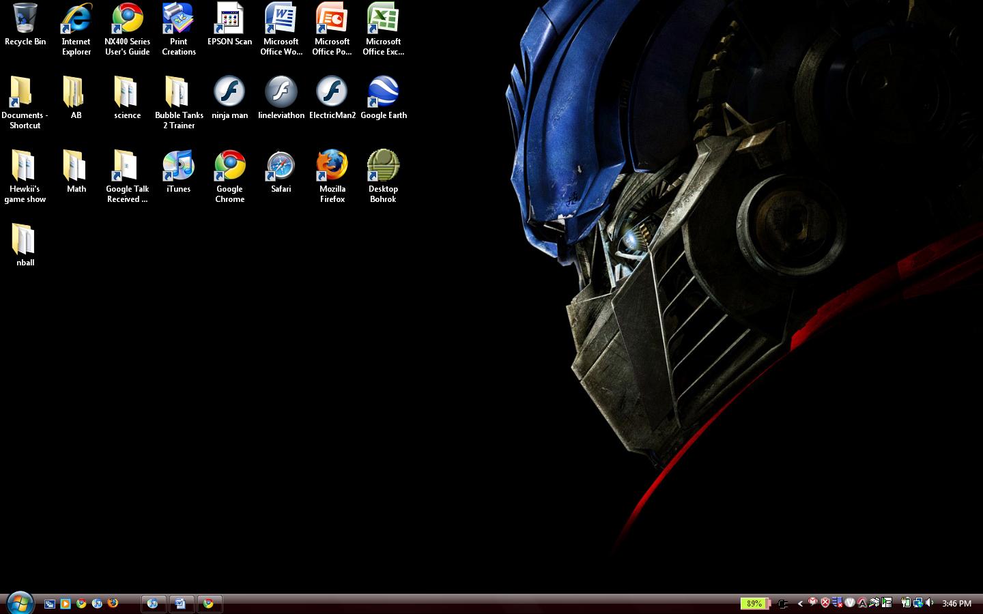983x614 pixels.
Task: Check the 89% battery meter
Action: pyautogui.click(x=754, y=603)
